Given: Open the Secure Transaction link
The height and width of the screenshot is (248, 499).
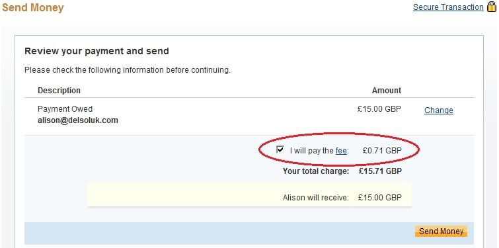Looking at the screenshot, I should (448, 7).
